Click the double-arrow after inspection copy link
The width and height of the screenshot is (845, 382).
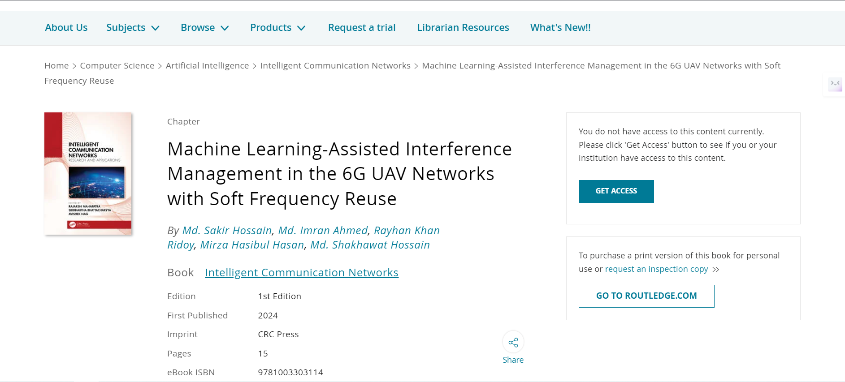coord(716,270)
